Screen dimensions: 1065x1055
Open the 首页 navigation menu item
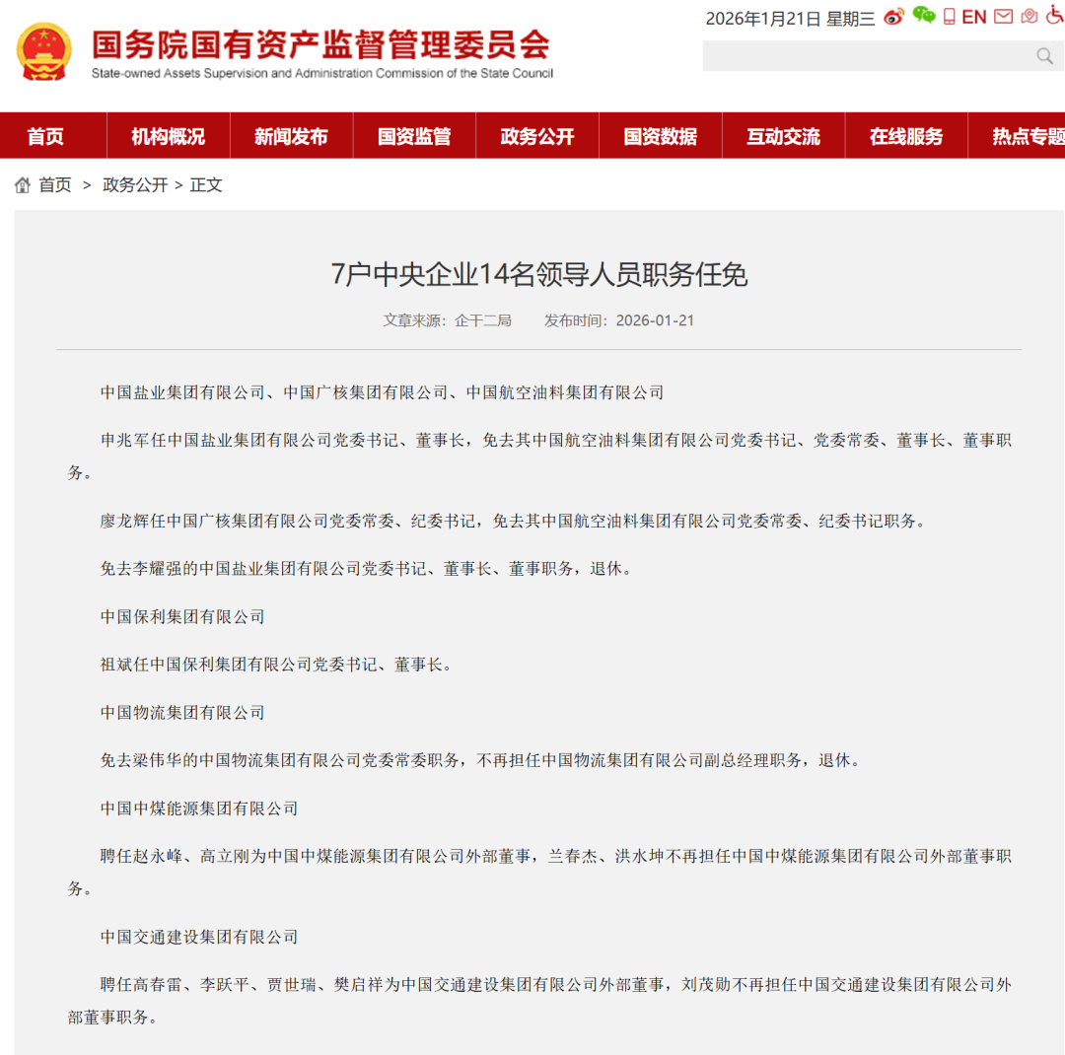click(x=47, y=135)
